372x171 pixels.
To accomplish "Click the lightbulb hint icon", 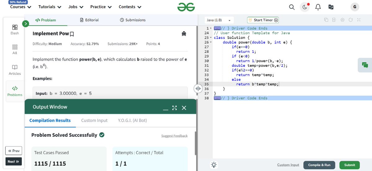I will click(214, 165).
